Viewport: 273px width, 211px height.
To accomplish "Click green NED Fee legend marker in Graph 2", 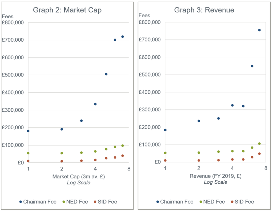I will pos(64,202).
